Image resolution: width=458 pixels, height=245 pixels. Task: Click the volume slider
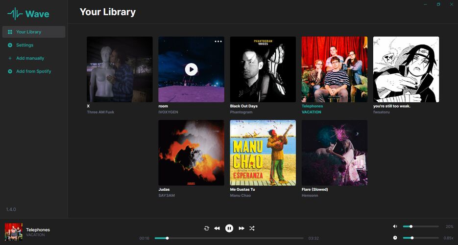click(x=421, y=226)
